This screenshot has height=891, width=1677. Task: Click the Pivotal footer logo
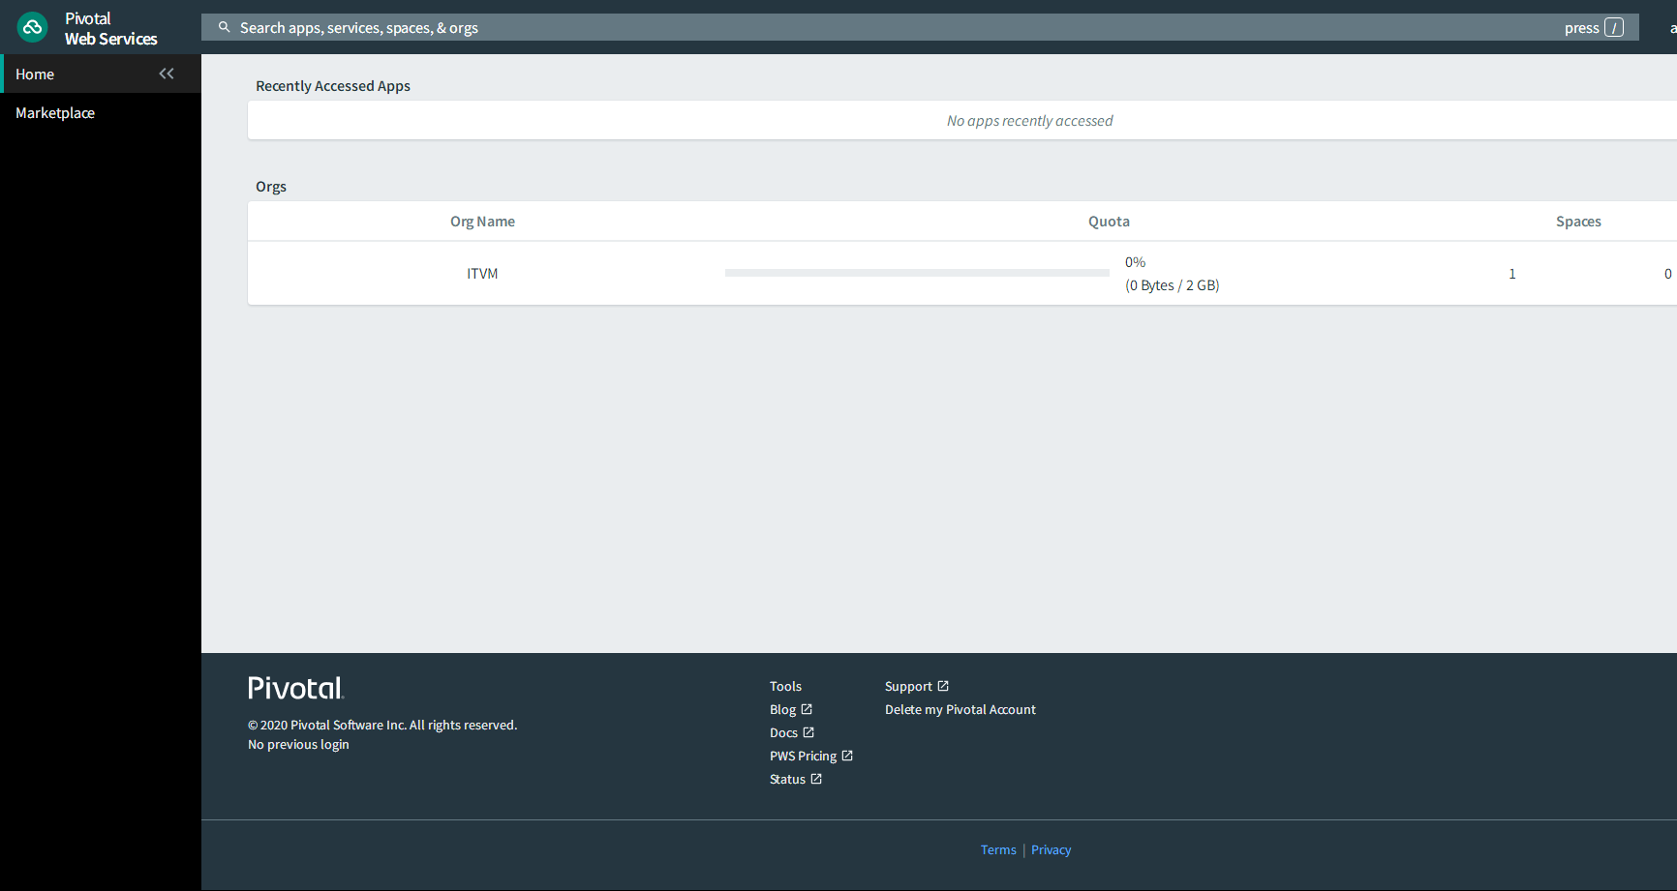pos(296,688)
